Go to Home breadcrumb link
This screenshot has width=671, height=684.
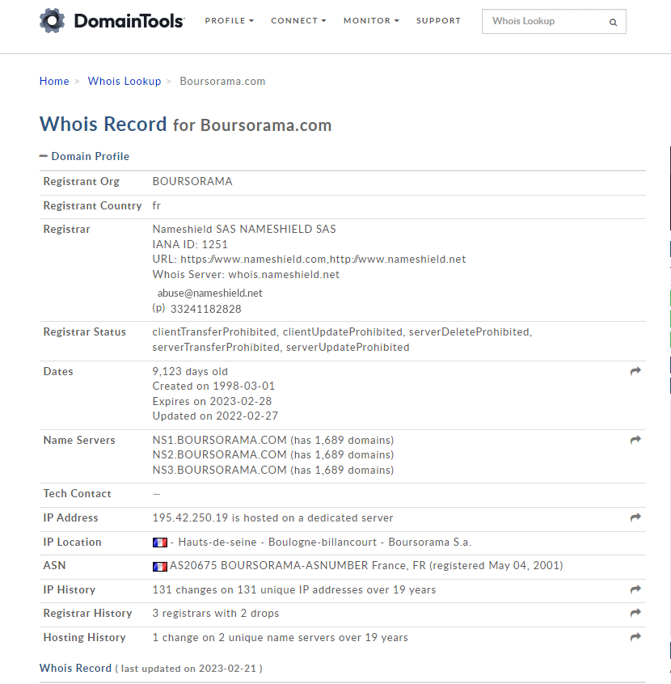(x=54, y=81)
